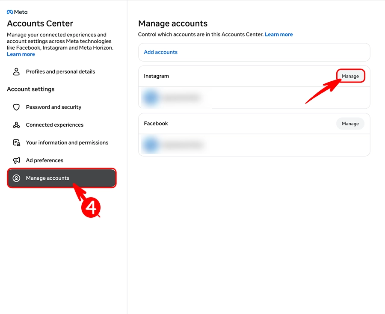Screen dimensions: 385x314
Task: Click the blurred Facebook account avatar
Action: pos(151,145)
